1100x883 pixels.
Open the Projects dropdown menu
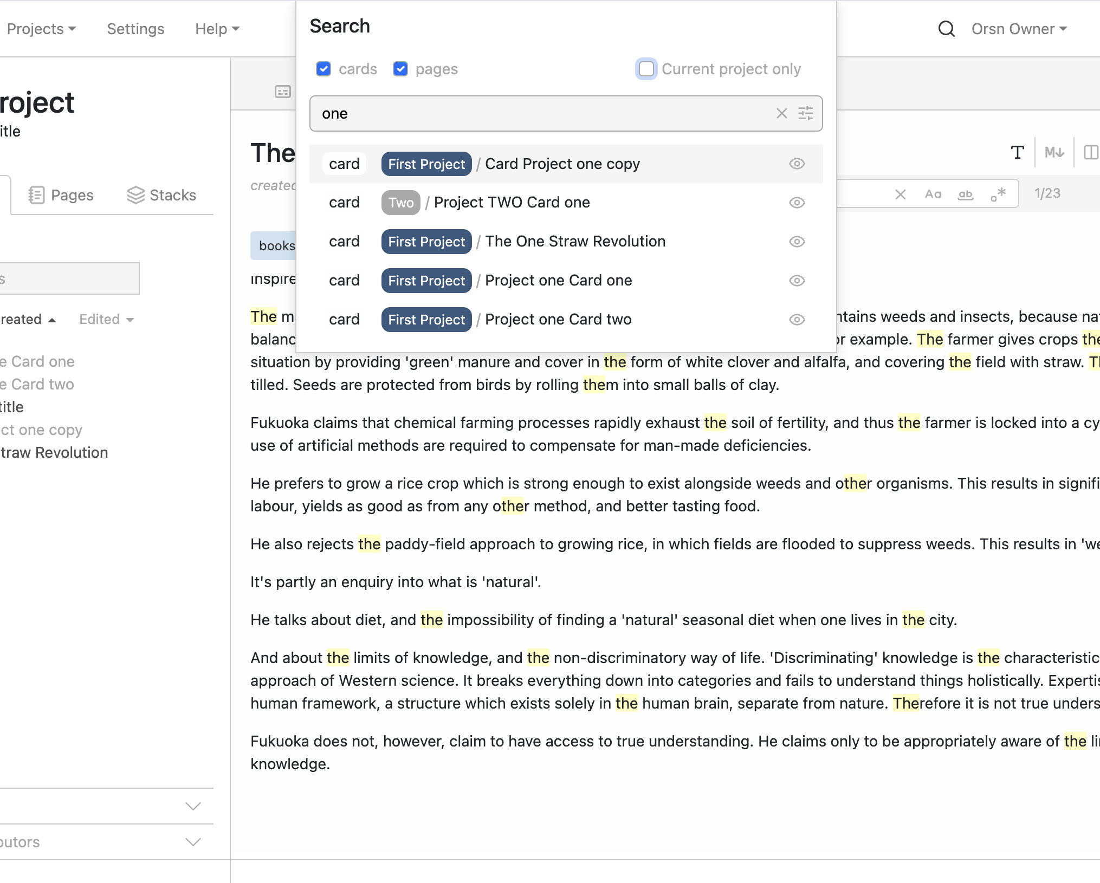tap(42, 29)
